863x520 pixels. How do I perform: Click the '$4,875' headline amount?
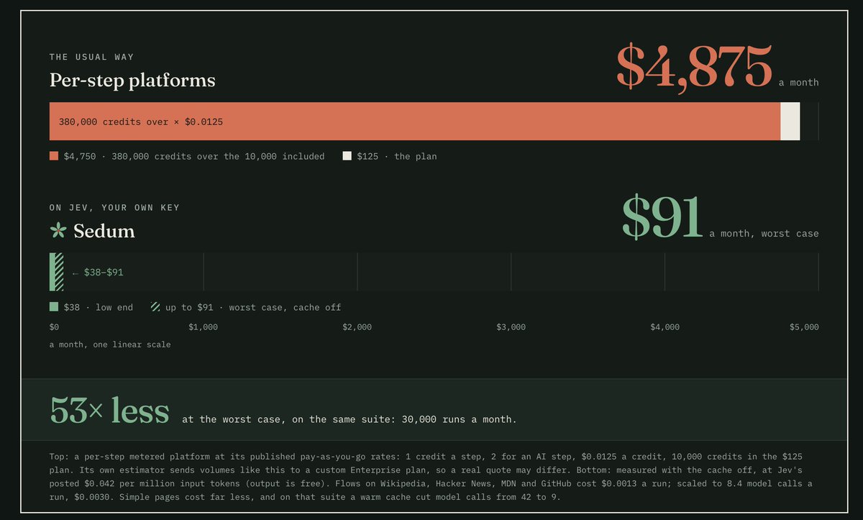point(694,67)
